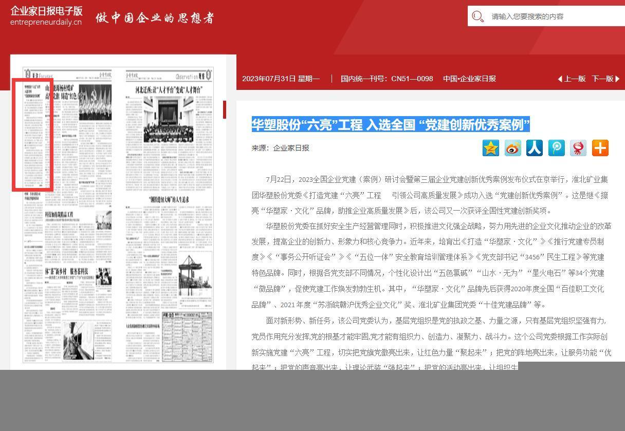Share via the teal P icon
Viewport: 625px width, 431px height.
tap(557, 148)
